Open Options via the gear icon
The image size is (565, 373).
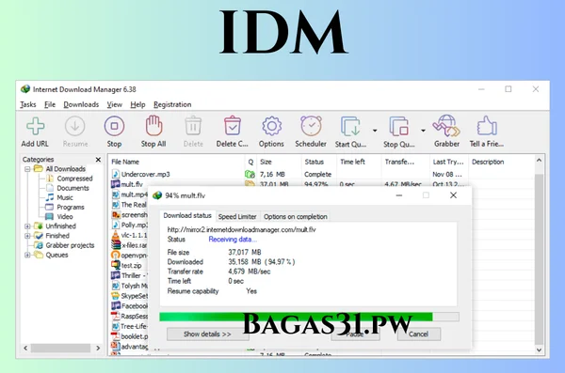click(272, 126)
